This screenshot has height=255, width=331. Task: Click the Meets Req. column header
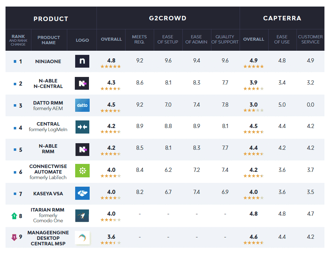point(139,39)
